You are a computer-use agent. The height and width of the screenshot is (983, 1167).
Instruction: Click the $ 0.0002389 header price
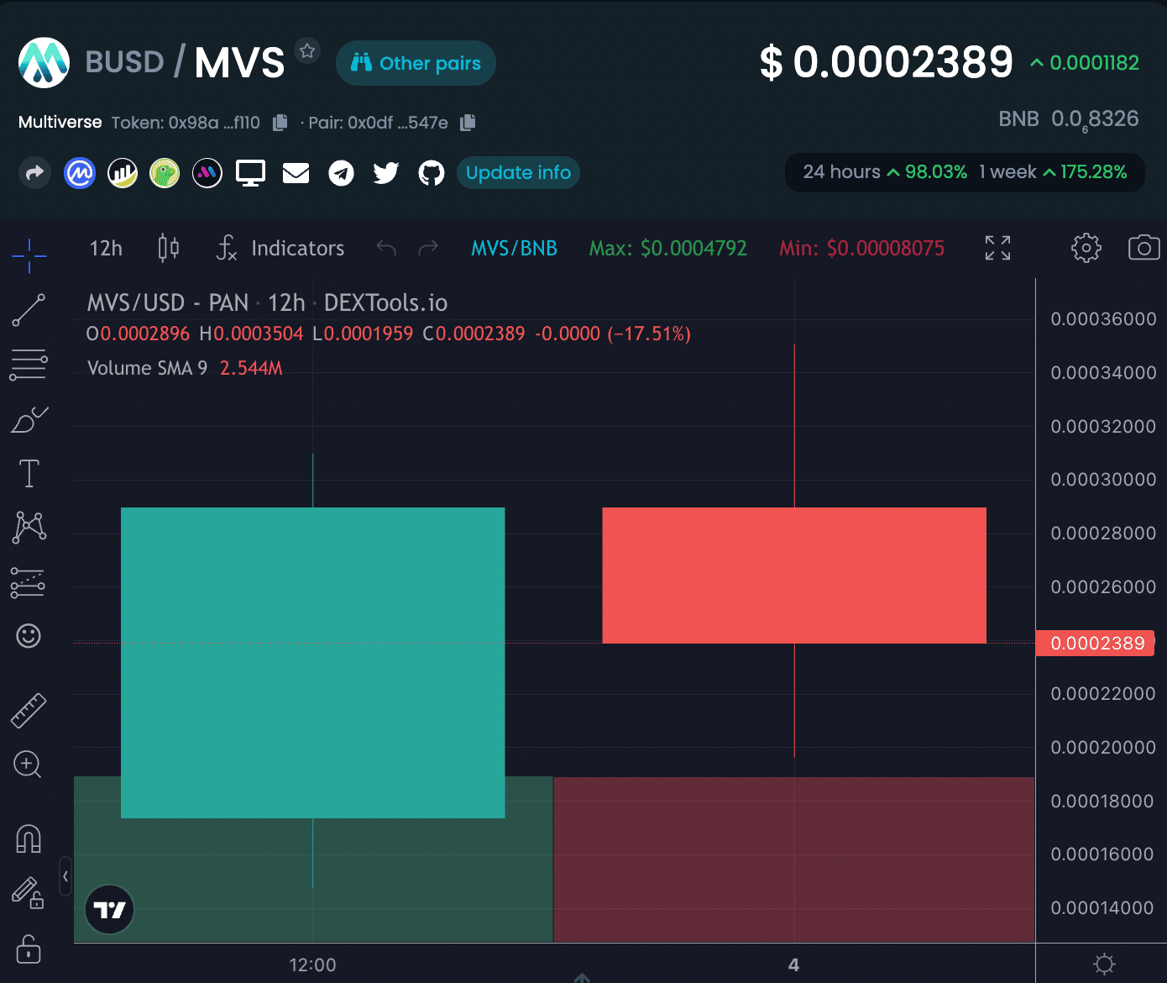coord(887,63)
